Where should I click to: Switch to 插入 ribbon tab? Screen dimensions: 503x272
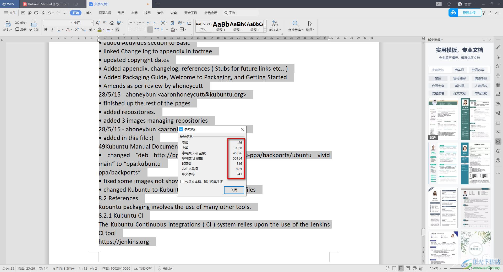click(x=89, y=13)
